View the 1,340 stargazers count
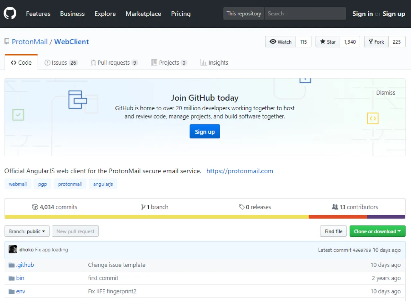 350,42
